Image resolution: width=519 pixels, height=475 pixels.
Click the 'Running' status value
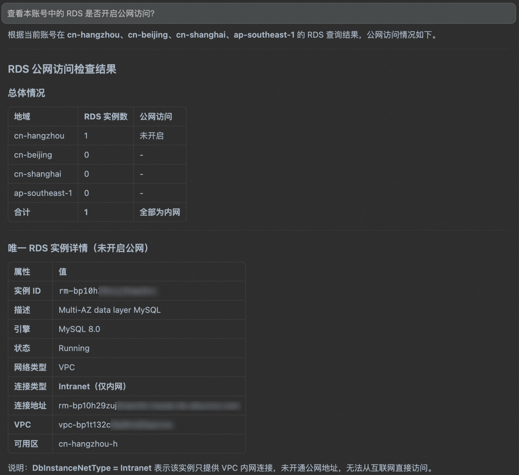pos(74,348)
